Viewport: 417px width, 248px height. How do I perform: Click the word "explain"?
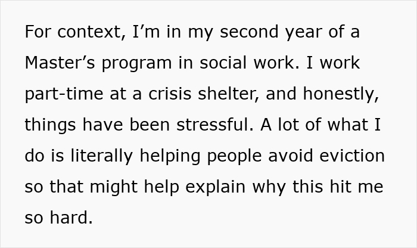pyautogui.click(x=215, y=188)
